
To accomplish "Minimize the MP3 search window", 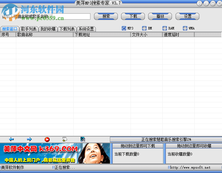I will (206, 3).
